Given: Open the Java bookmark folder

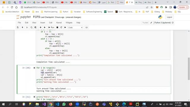Looking at the screenshot, I should click(x=36, y=12).
